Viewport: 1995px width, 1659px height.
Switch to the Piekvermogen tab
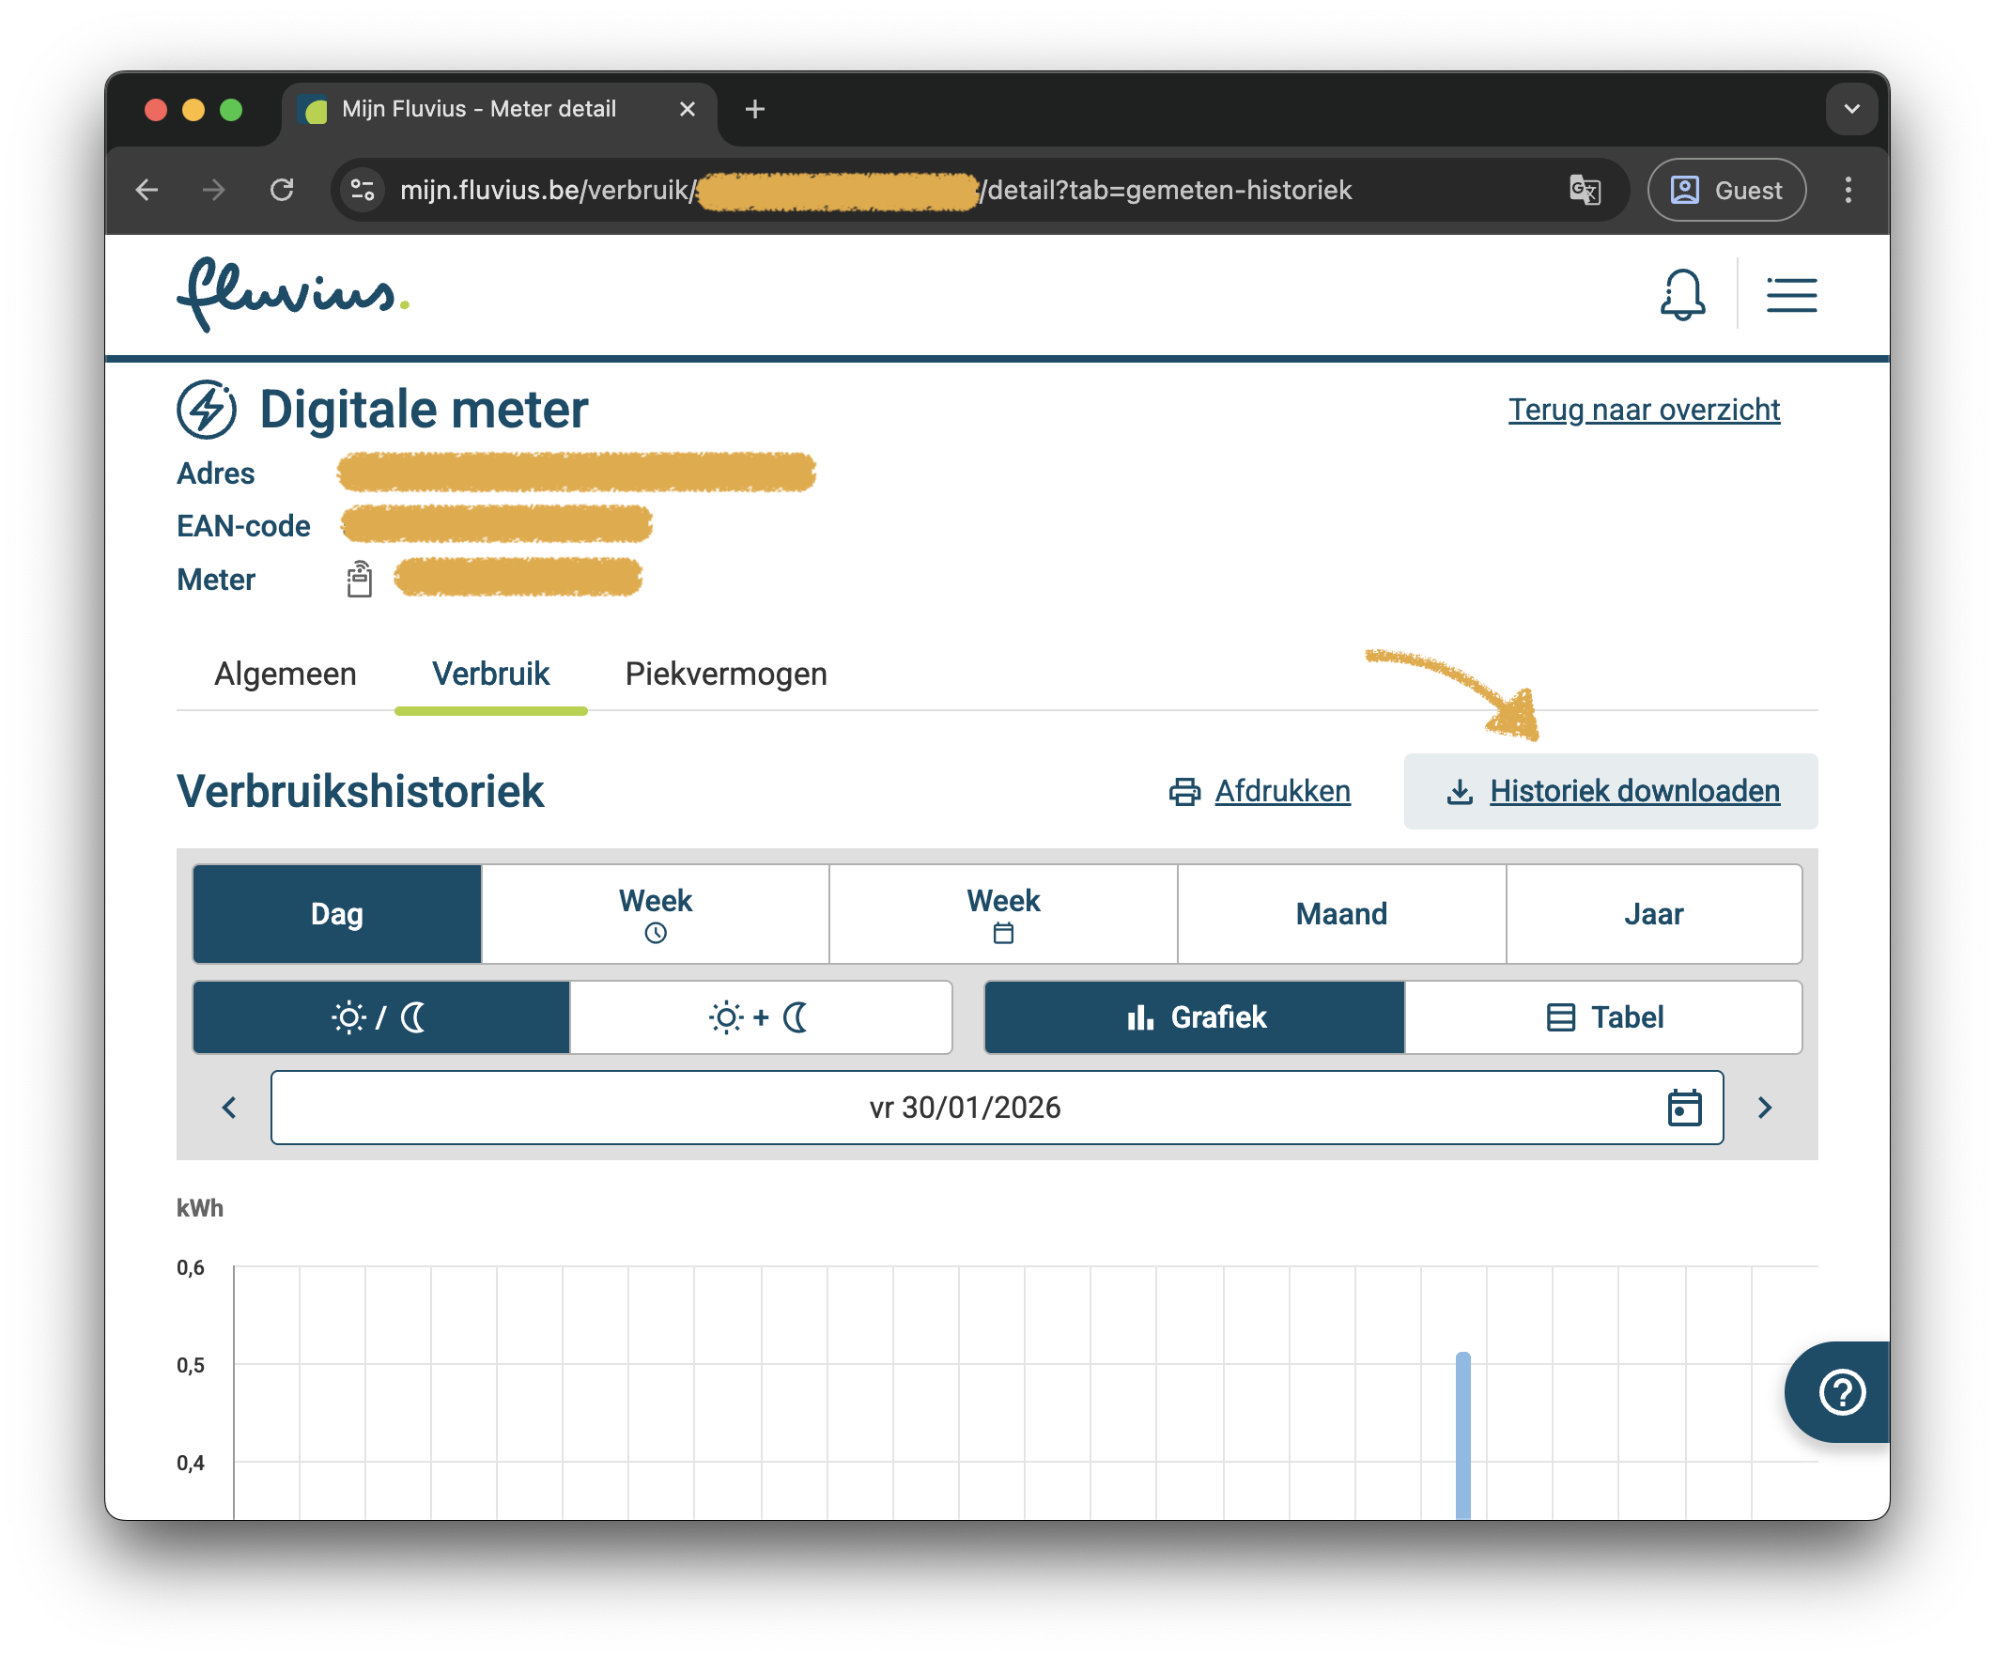(x=726, y=674)
